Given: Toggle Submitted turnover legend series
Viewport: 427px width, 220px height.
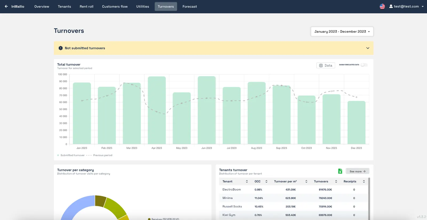Looking at the screenshot, I should [71, 155].
